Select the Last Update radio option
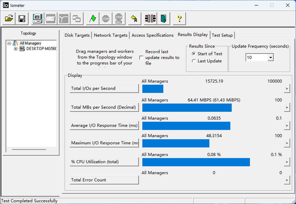Screen dimensions: 296x204 pos(194,61)
